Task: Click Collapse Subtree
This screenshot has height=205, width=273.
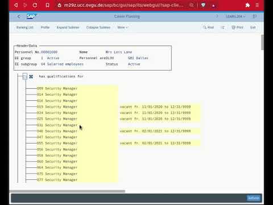Action: point(98,27)
